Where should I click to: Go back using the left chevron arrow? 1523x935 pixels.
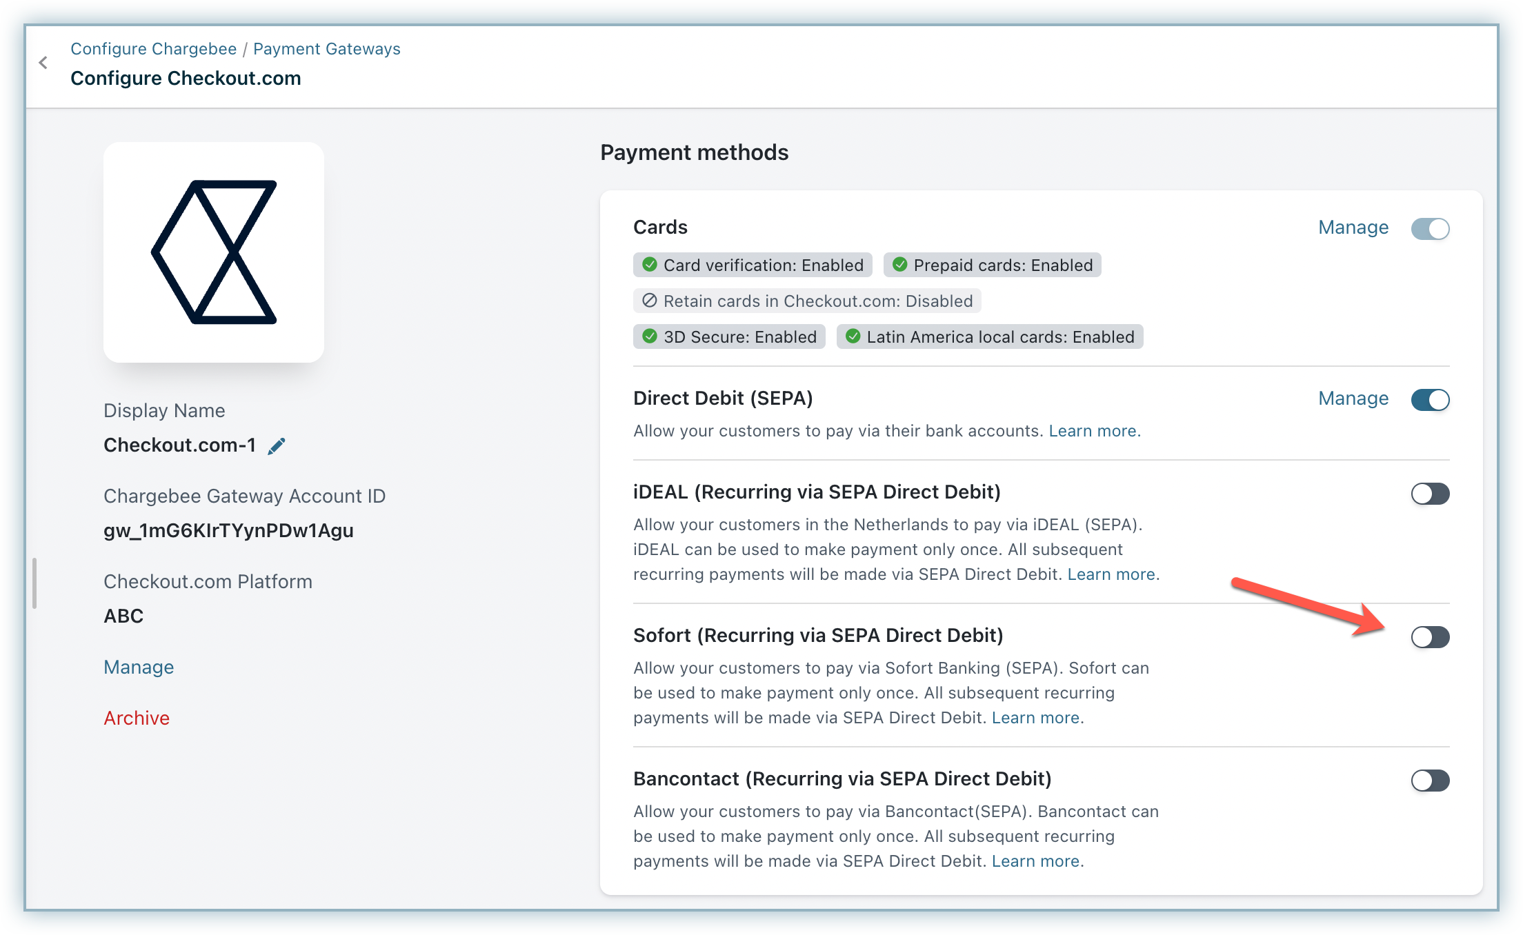point(43,63)
